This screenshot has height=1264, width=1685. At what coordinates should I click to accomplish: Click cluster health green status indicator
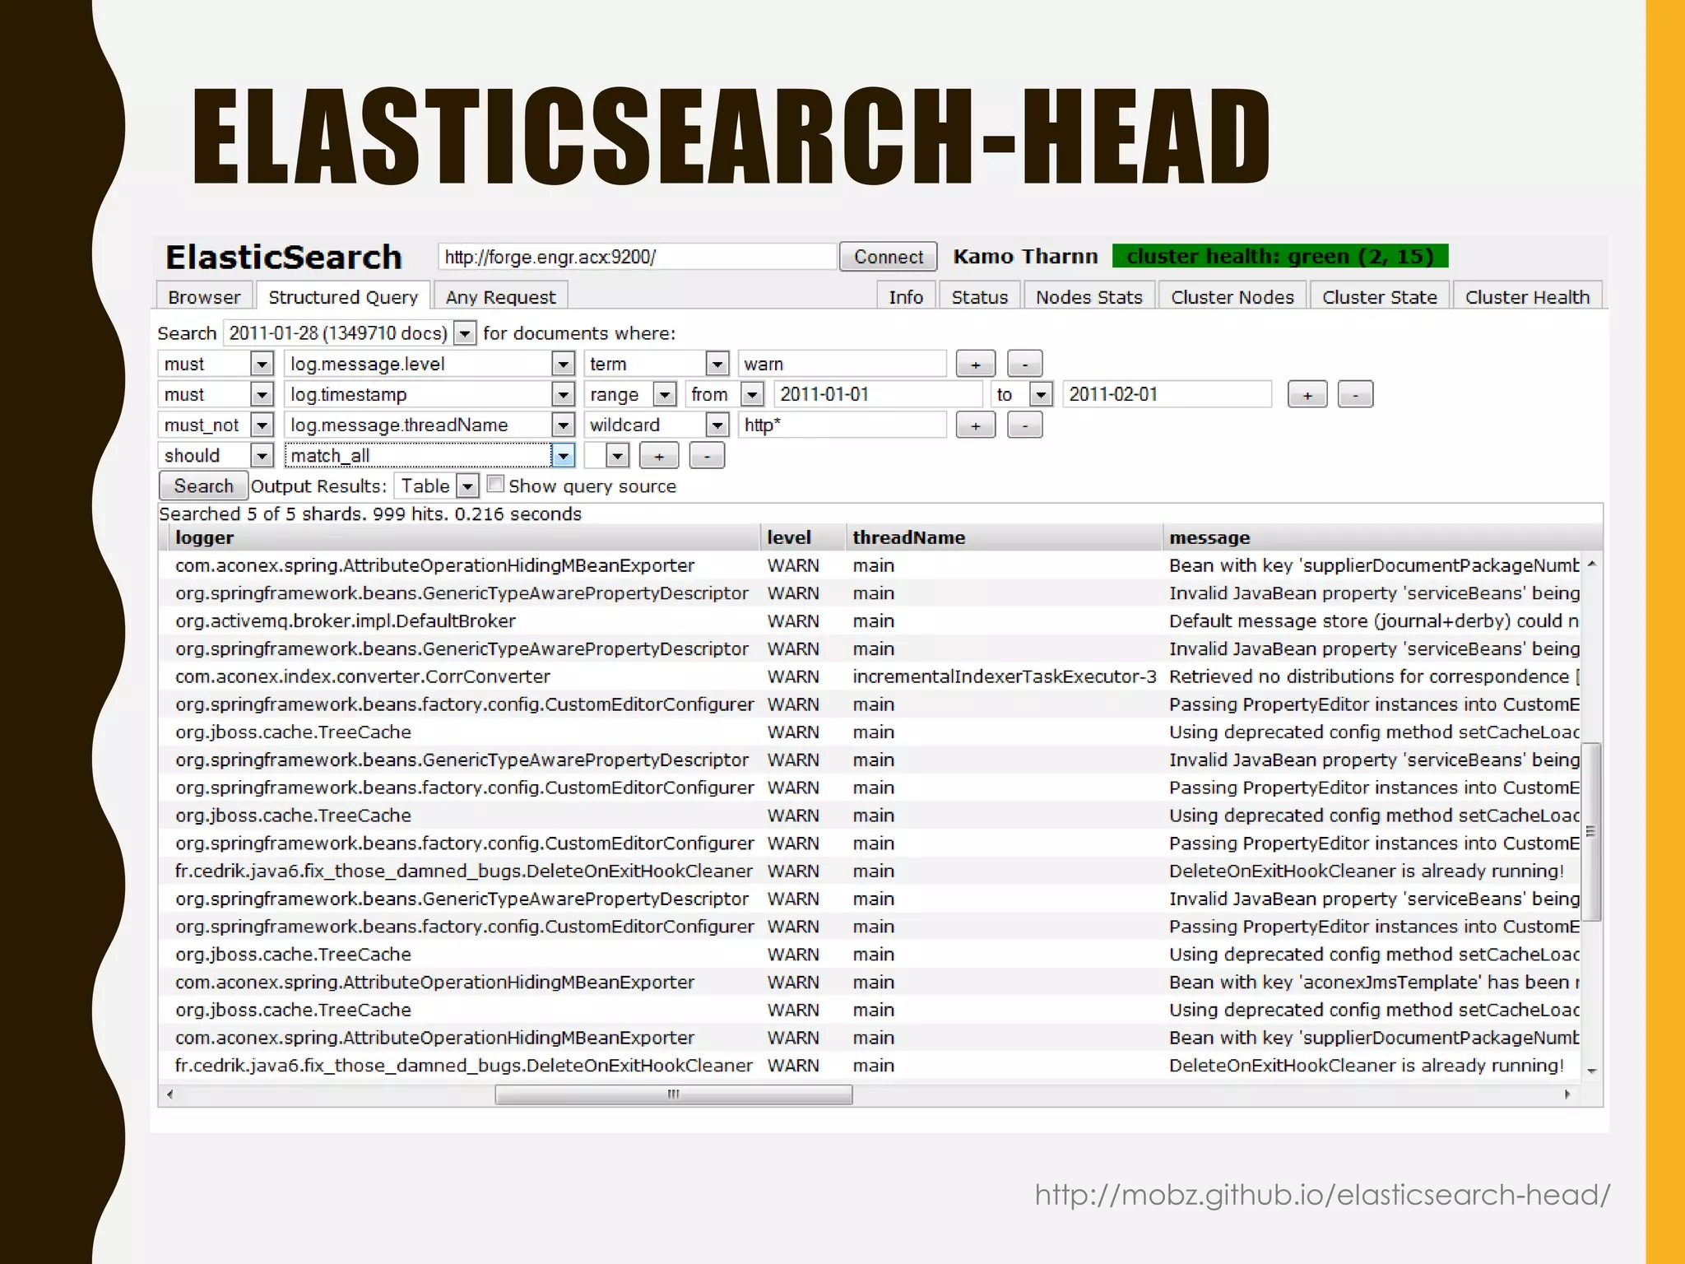[x=1280, y=256]
